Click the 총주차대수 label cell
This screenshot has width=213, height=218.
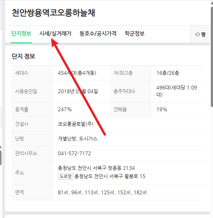point(131,91)
